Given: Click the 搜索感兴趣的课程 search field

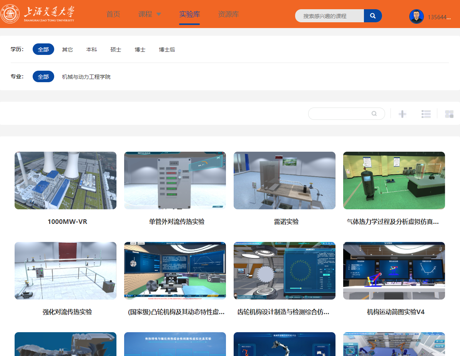Looking at the screenshot, I should tap(329, 15).
